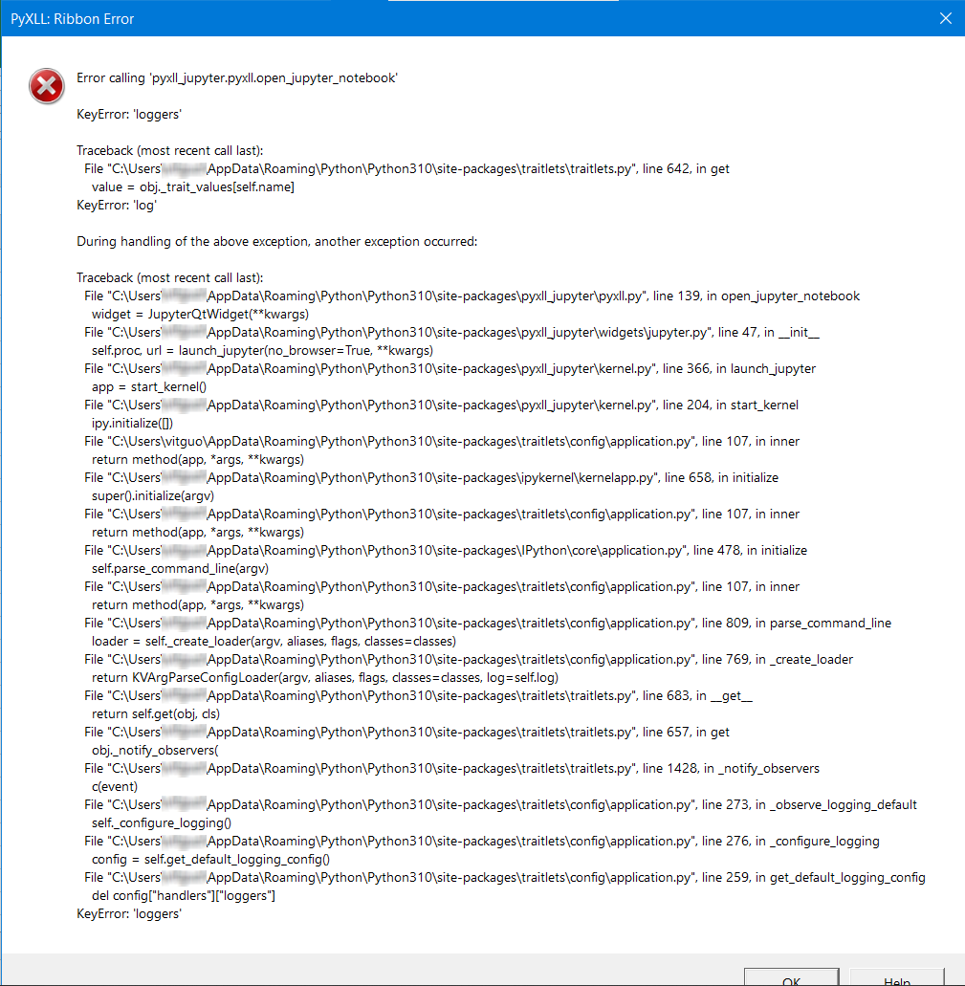Viewport: 965px width, 986px height.
Task: Click the 'Error calling pyxll_jupyter.pyxll.open_jupyter_notebook' message
Action: coord(237,78)
